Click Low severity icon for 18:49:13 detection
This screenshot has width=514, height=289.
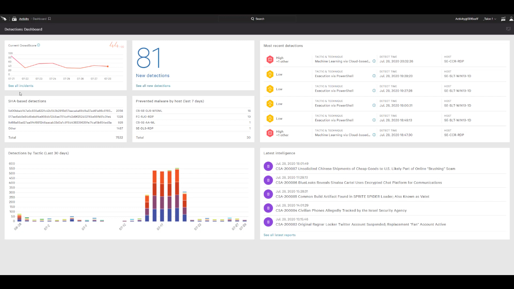point(270,119)
